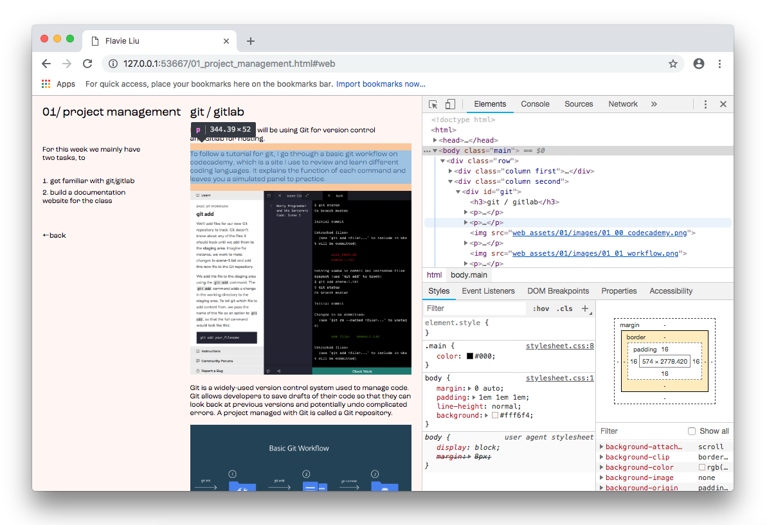Image resolution: width=767 pixels, height=525 pixels.
Task: Bookmark this page with the star
Action: [673, 64]
